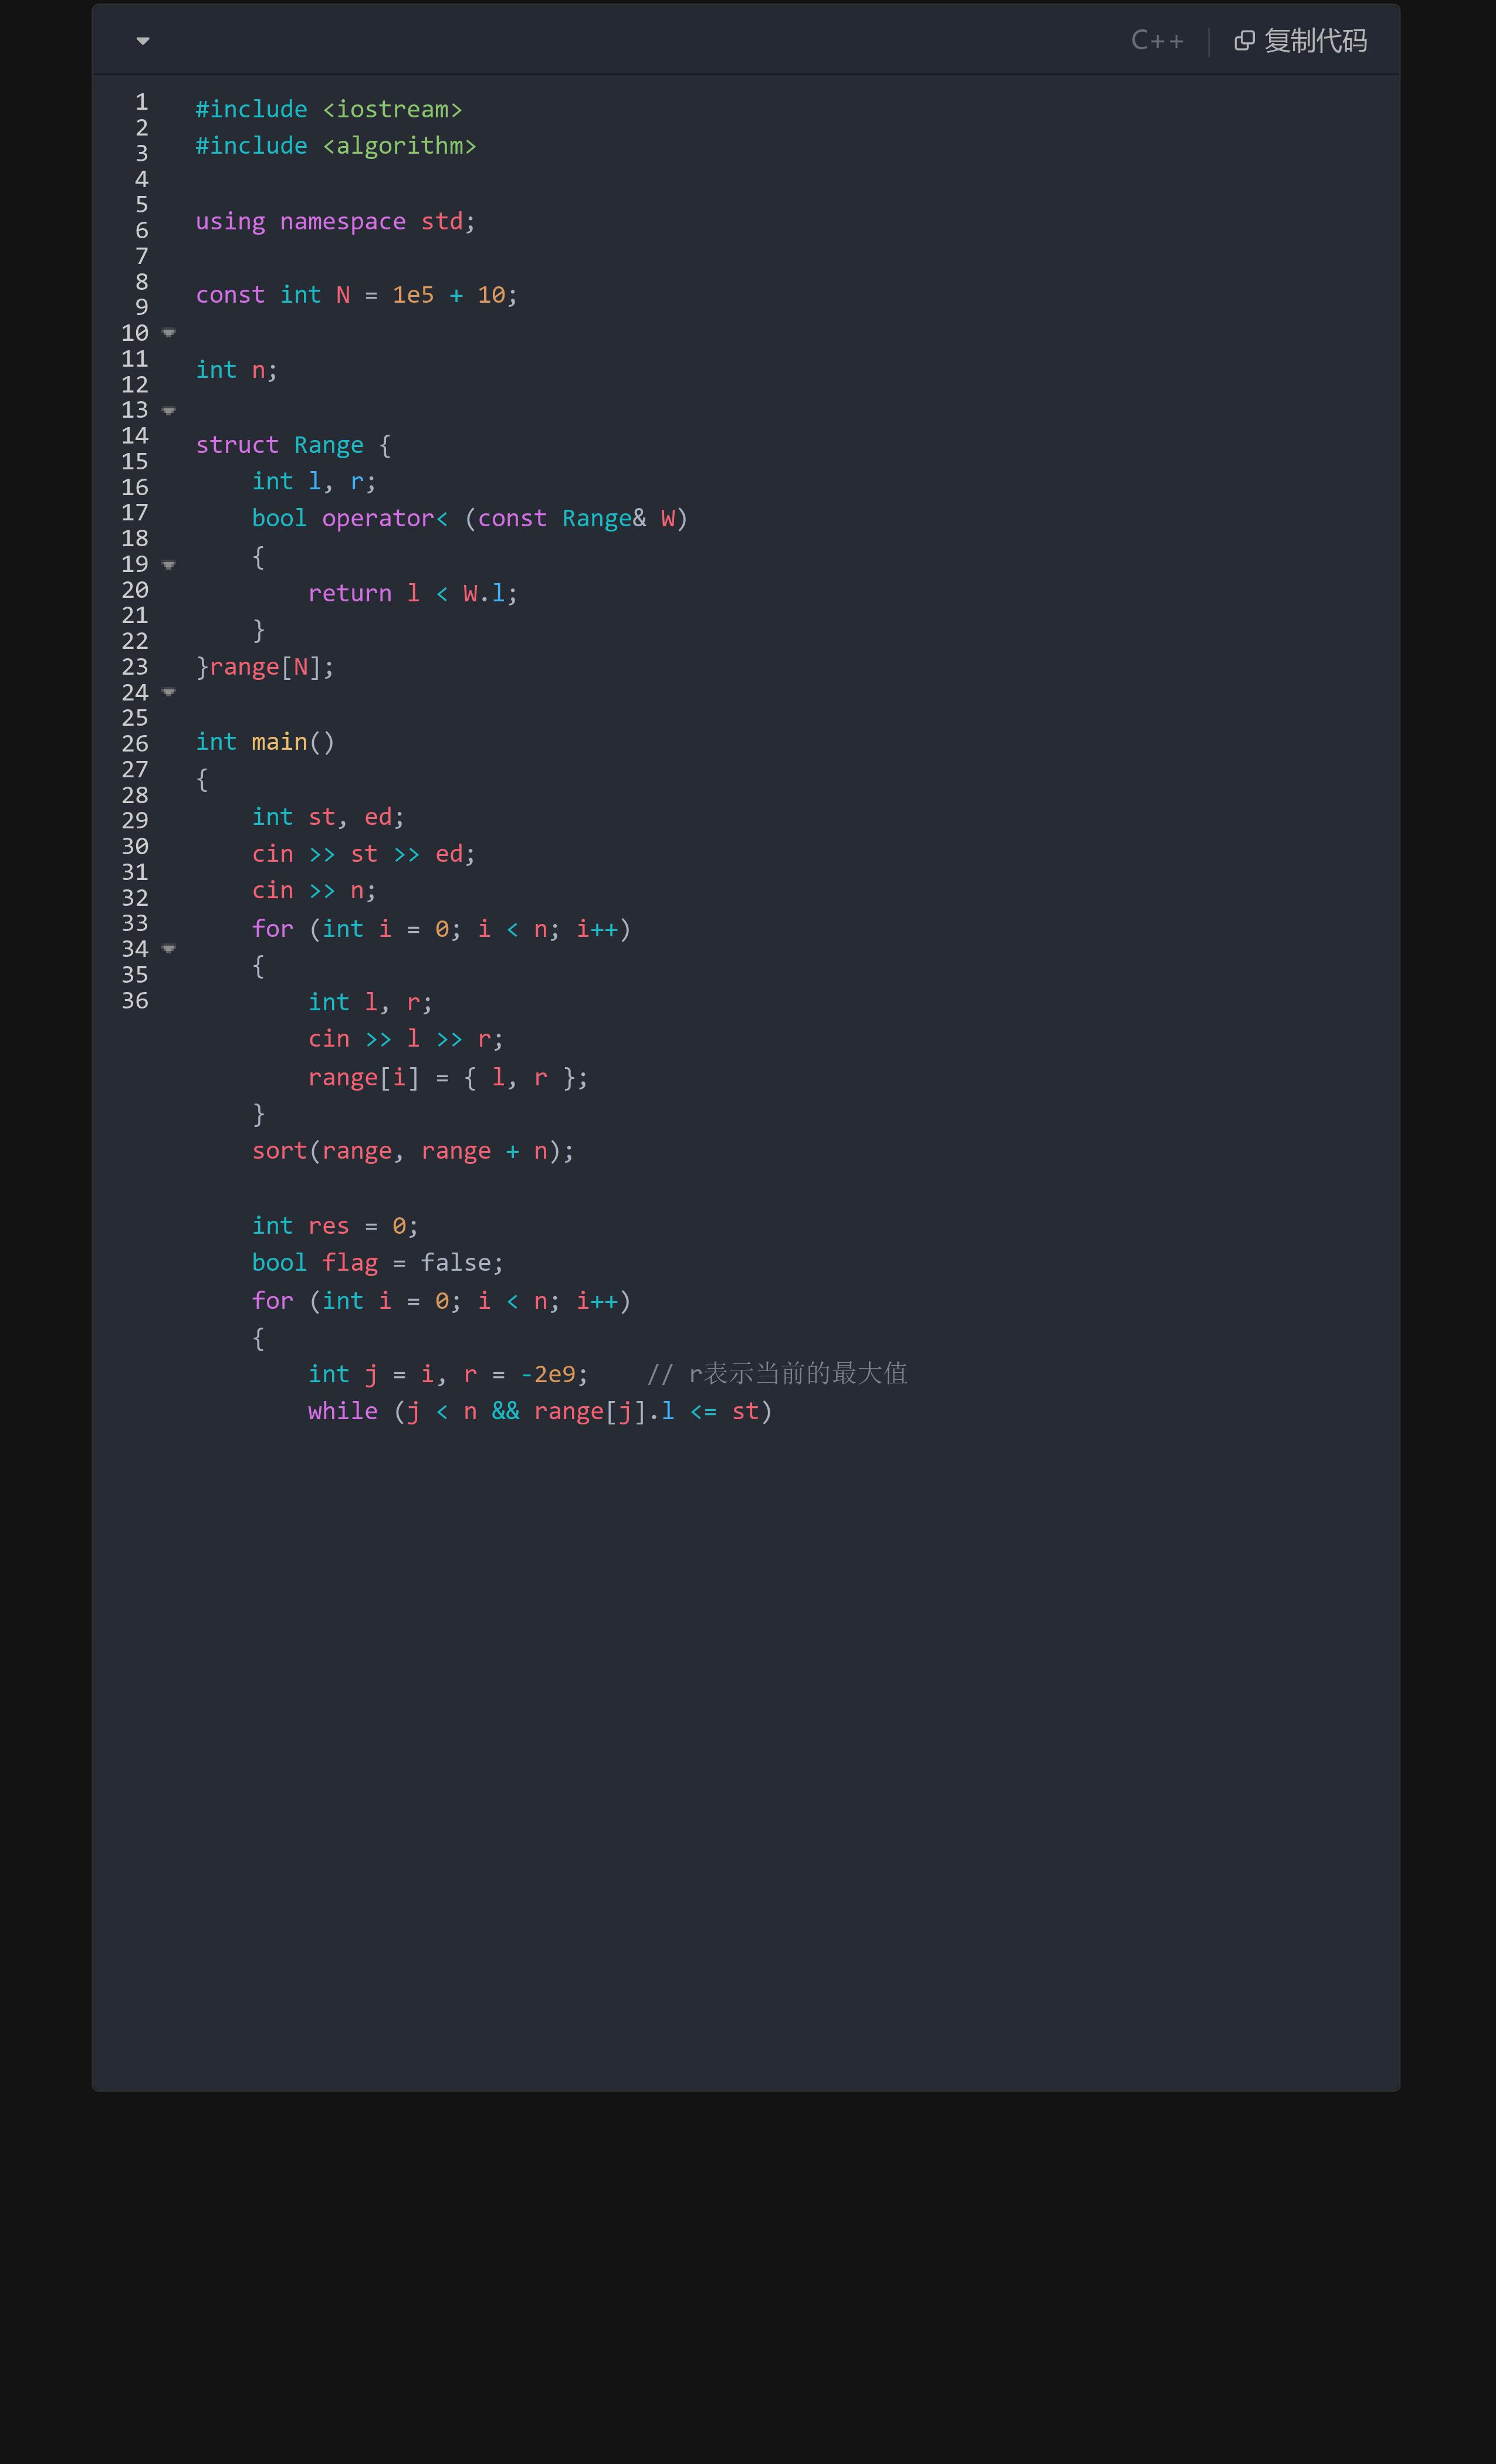Fold code at line 24 arrow
This screenshot has height=2464, width=1496.
tap(169, 692)
